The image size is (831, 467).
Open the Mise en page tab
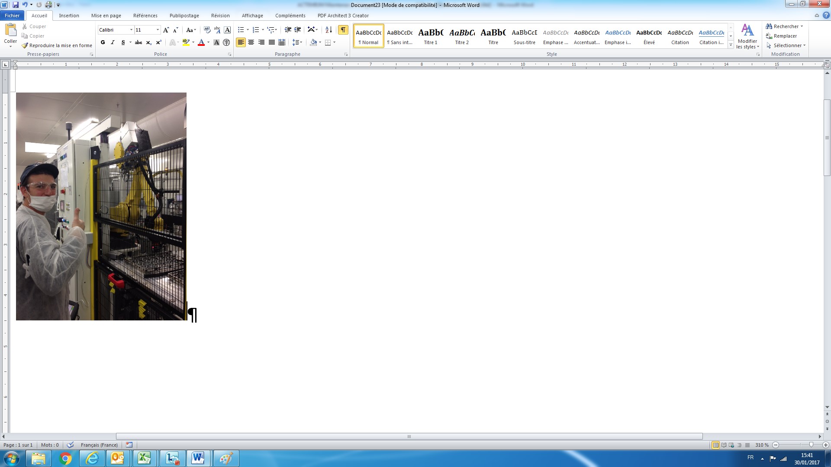[x=106, y=16]
